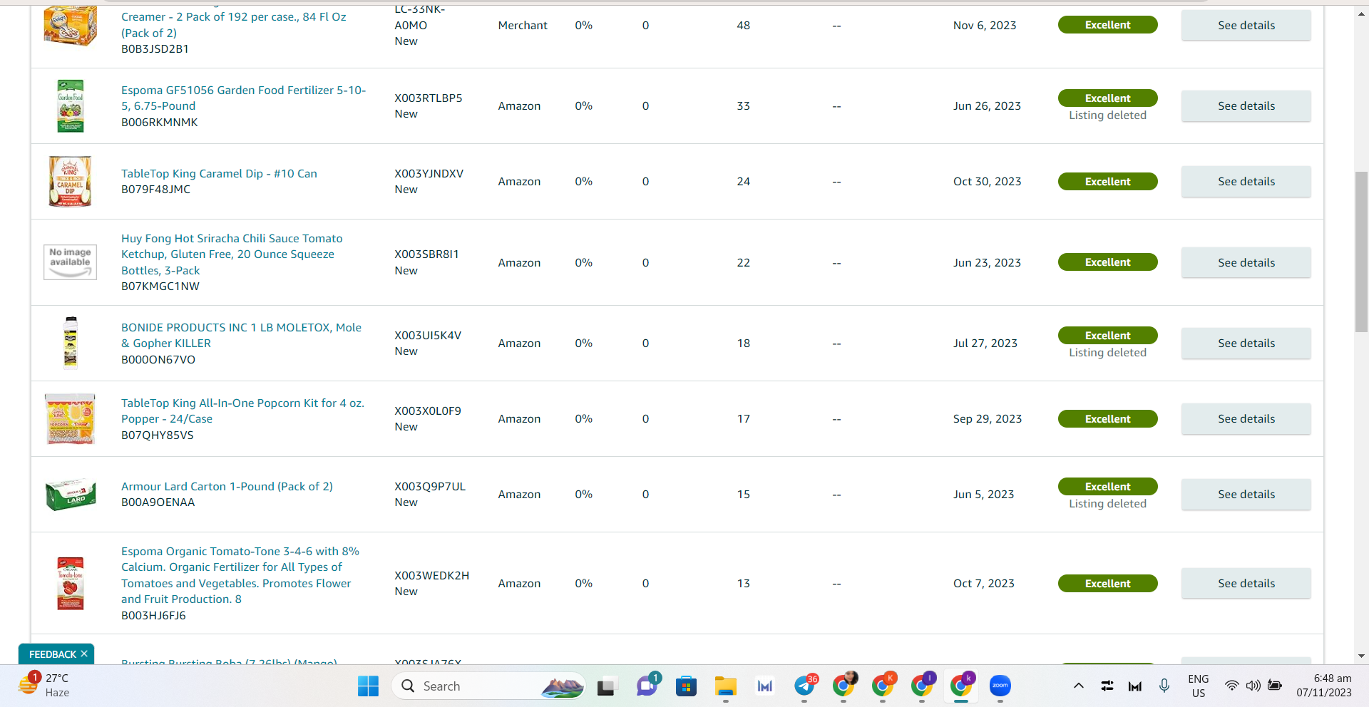The width and height of the screenshot is (1369, 707).
Task: Open Armour Lard Carton 1-Pound link
Action: [x=227, y=487]
